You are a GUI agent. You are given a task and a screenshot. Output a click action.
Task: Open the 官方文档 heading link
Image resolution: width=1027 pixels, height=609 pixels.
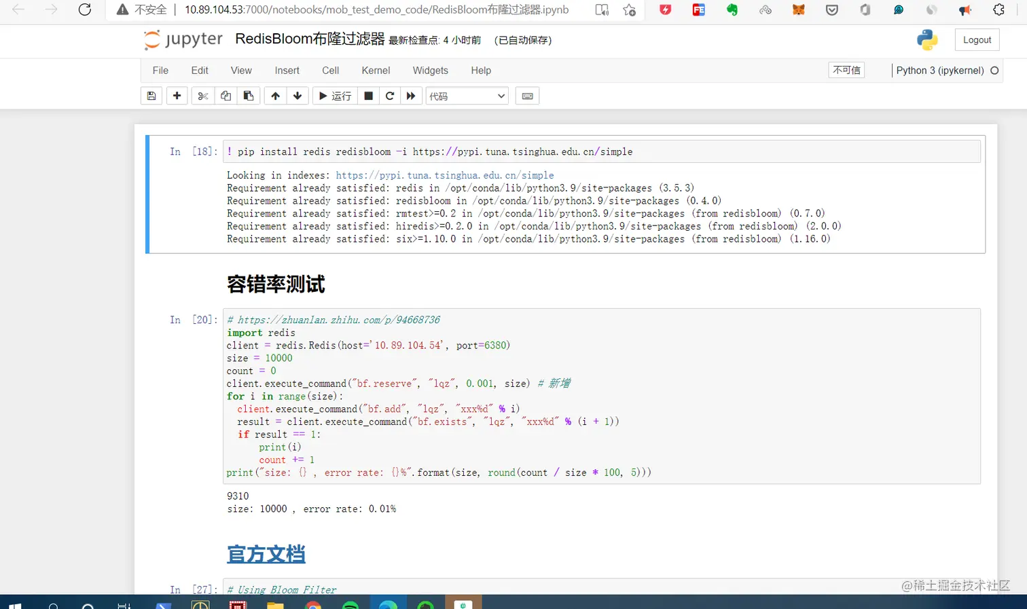pyautogui.click(x=266, y=554)
